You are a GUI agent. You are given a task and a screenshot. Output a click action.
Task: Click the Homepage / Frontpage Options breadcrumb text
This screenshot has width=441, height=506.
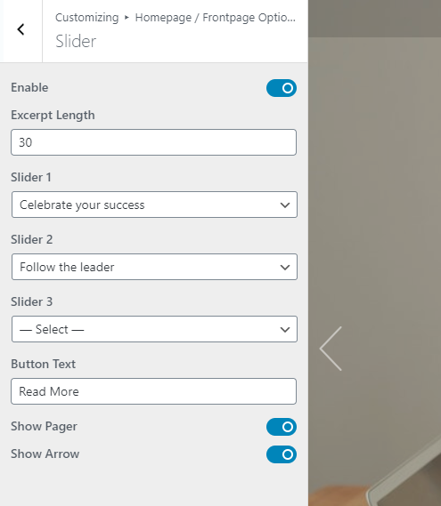pyautogui.click(x=215, y=18)
